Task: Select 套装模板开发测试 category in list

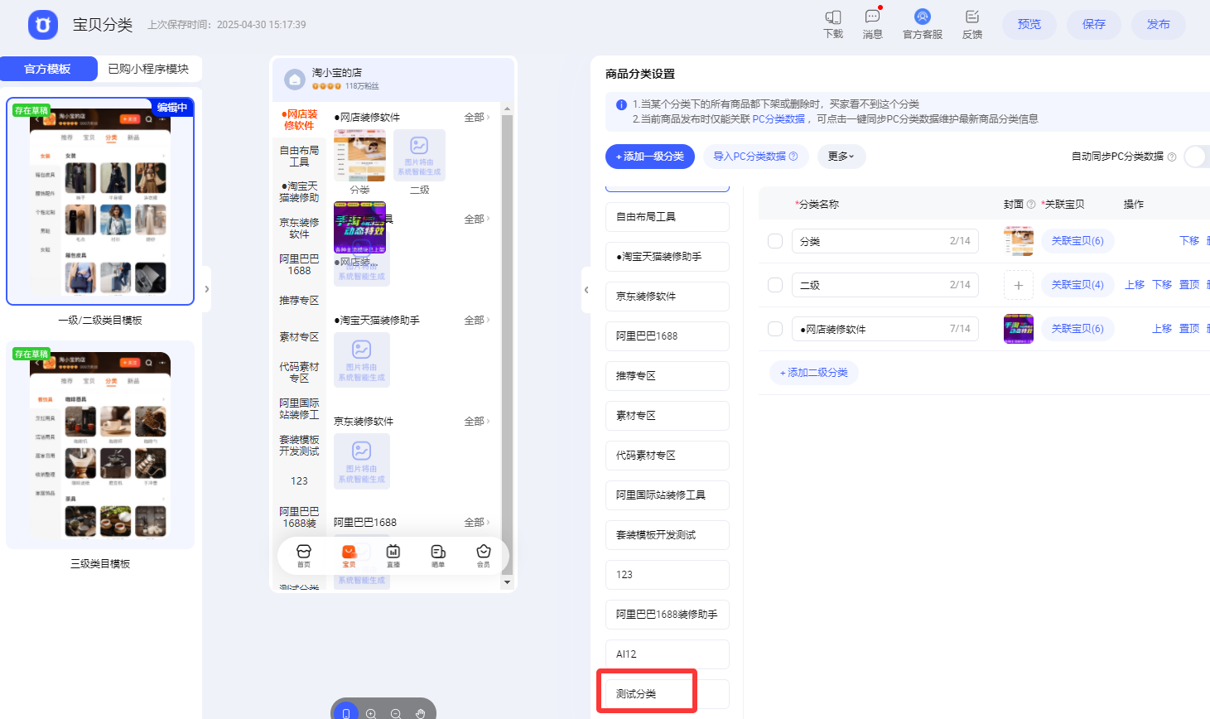Action: 668,535
